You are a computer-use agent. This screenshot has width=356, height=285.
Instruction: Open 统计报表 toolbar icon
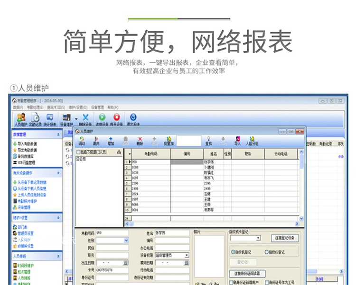(50, 119)
